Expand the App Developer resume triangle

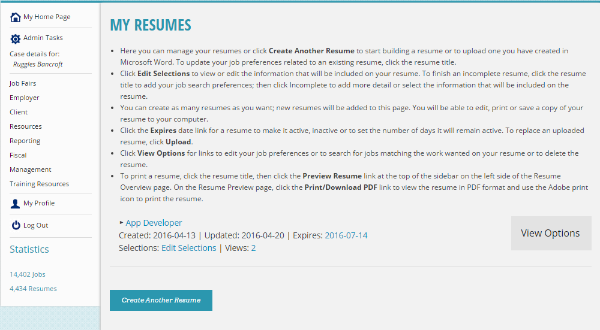coord(121,222)
